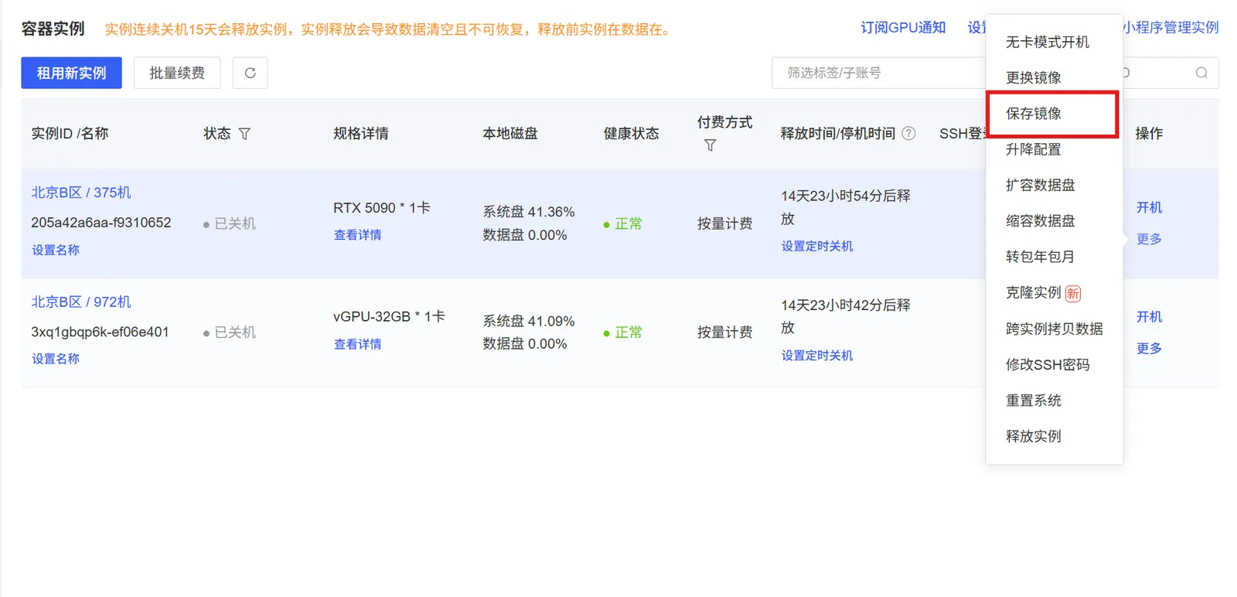Open the 北京B区 / 375机 link
Viewport: 1237px width, 597px height.
point(81,193)
